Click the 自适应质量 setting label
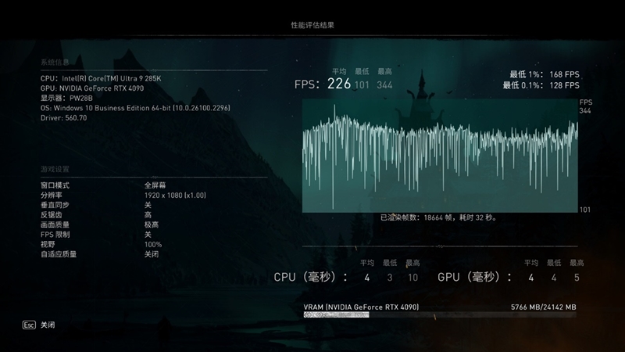The width and height of the screenshot is (625, 352). pyautogui.click(x=59, y=254)
